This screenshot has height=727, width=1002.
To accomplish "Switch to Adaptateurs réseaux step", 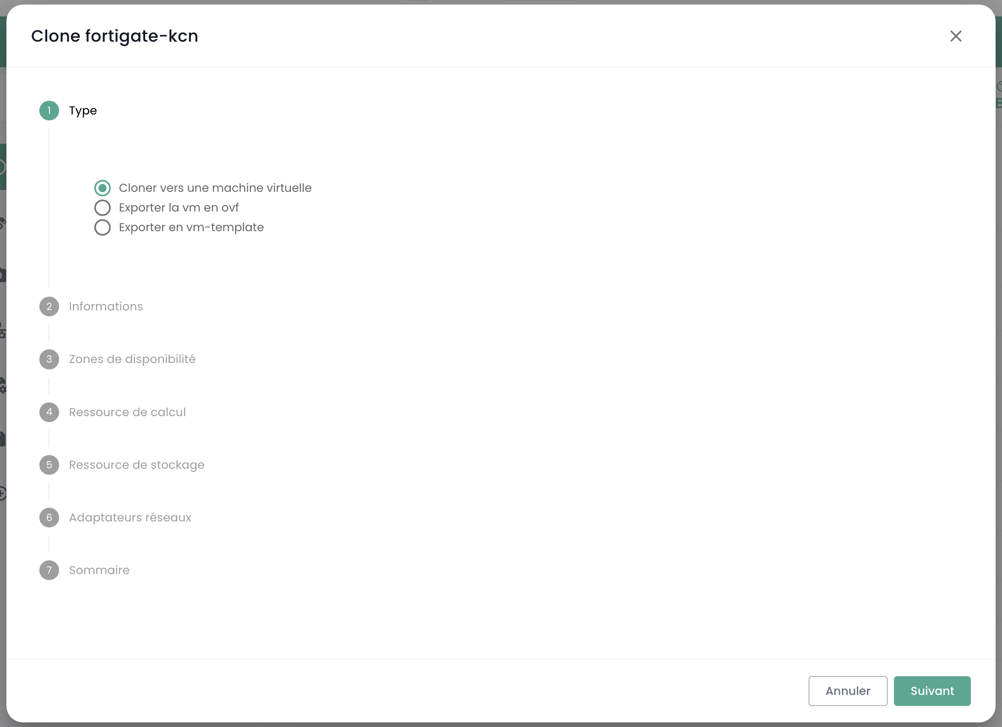I will click(130, 518).
